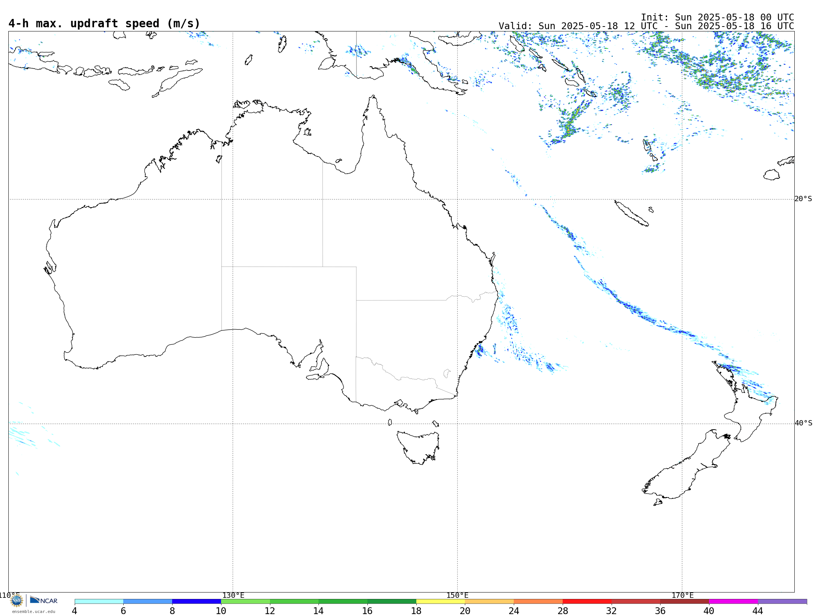
Task: Click the colorbar tick label '24'
Action: tap(514, 611)
